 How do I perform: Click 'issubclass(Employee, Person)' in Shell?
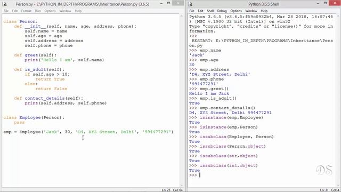(x=237, y=137)
